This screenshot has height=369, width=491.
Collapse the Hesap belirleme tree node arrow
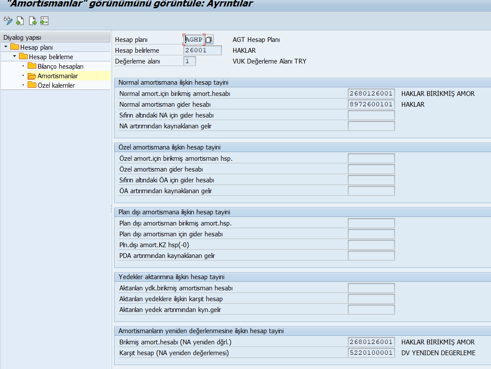14,56
